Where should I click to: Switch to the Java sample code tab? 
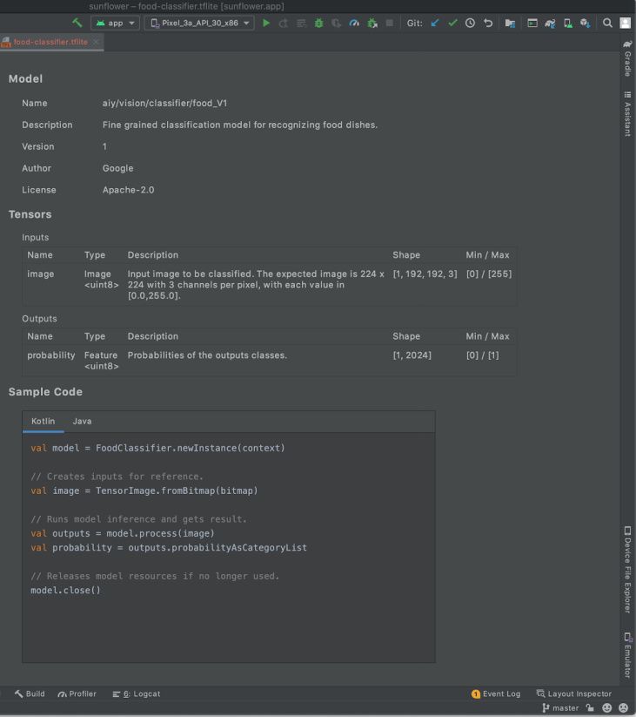pyautogui.click(x=82, y=421)
